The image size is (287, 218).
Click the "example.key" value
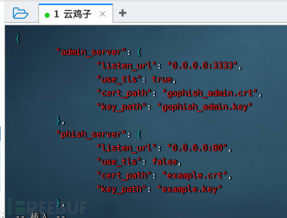[x=190, y=189]
